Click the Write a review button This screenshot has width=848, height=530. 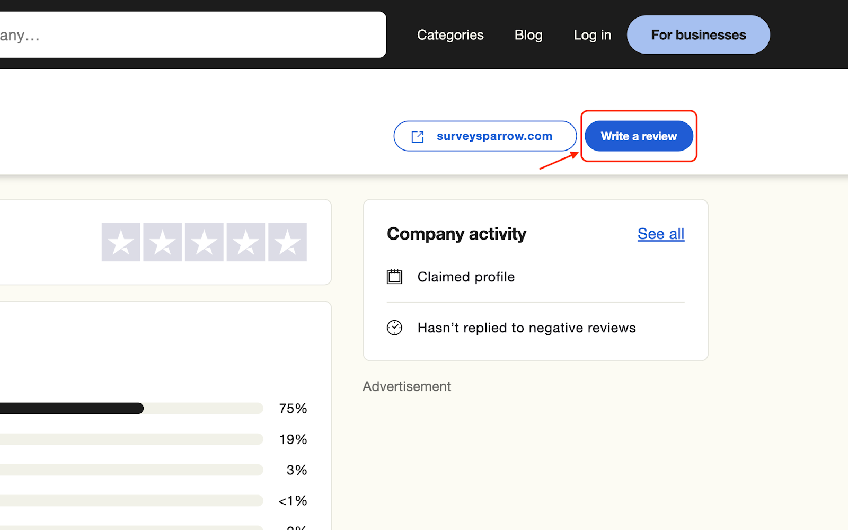(639, 136)
